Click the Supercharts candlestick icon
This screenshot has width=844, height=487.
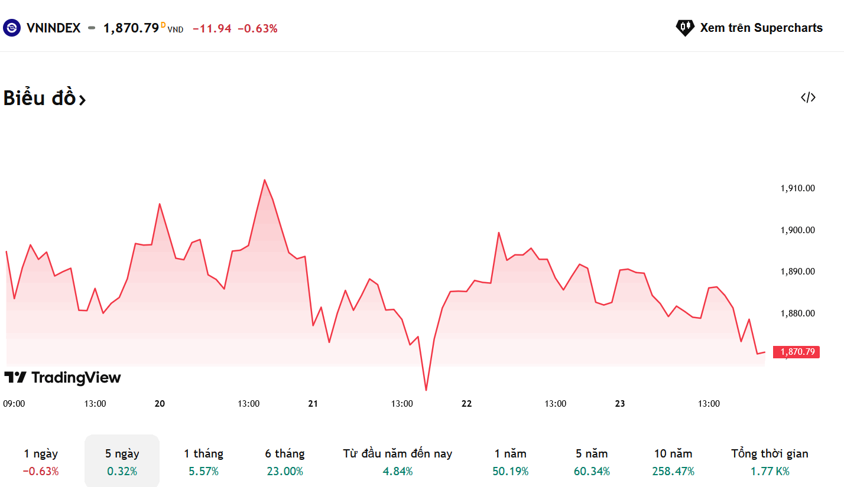(685, 27)
